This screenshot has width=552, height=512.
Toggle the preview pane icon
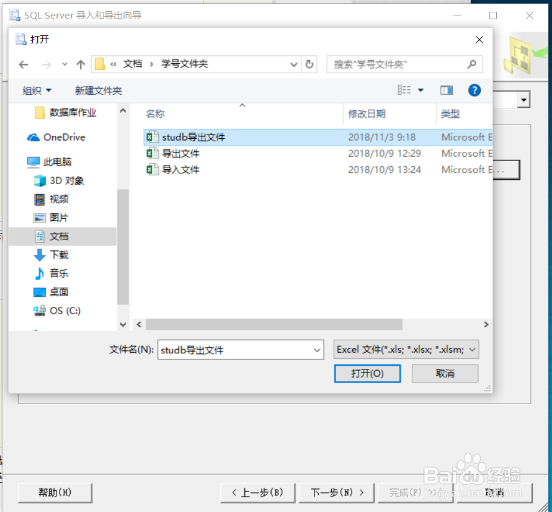pos(447,90)
